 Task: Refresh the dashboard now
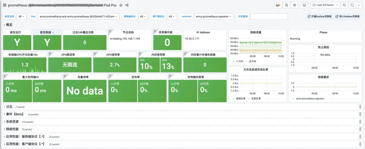tap(351, 5)
